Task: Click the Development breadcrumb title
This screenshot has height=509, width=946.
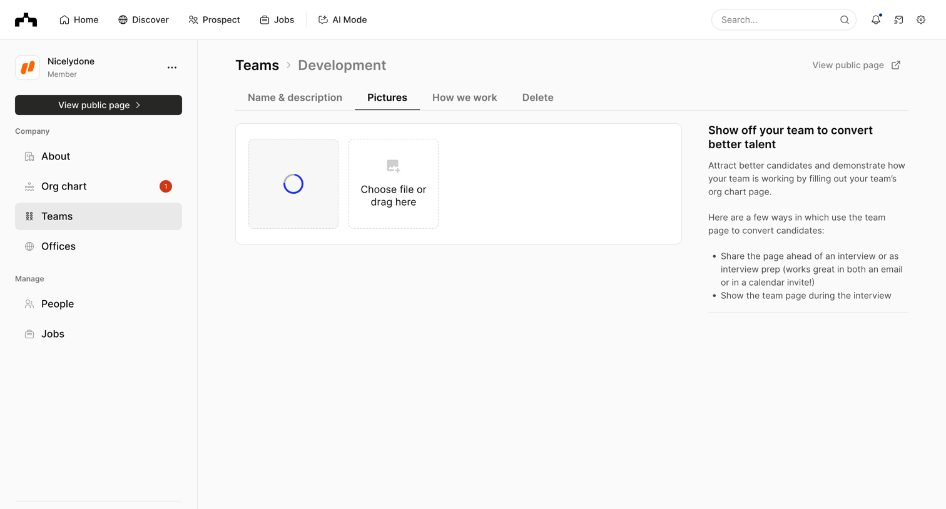Action: (342, 65)
